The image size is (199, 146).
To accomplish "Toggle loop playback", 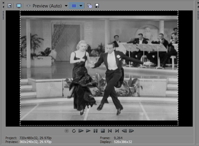I will pos(74,131).
